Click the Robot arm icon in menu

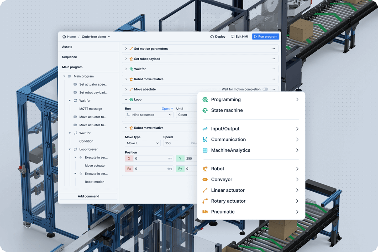[205, 169]
